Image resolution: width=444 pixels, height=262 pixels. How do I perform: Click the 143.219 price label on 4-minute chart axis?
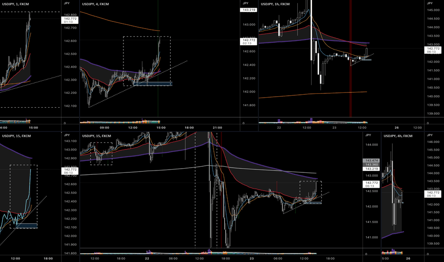[249, 10]
